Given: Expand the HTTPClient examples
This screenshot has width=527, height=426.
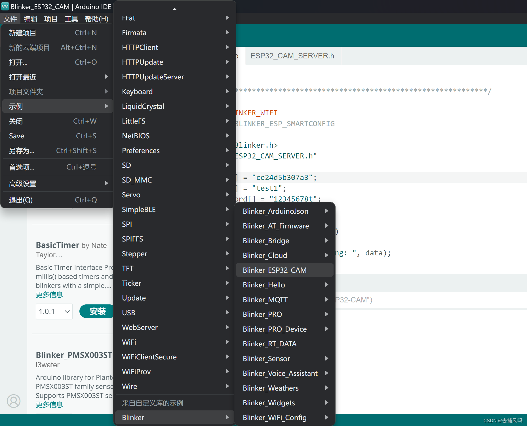Looking at the screenshot, I should click(x=175, y=47).
